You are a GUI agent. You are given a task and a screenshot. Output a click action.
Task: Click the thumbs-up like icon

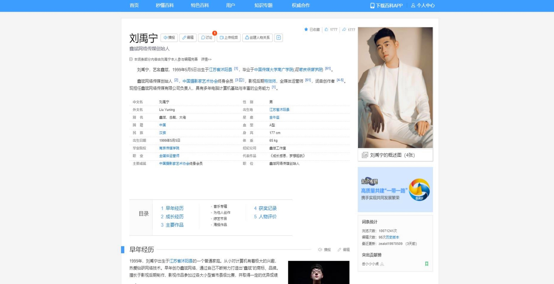click(326, 30)
